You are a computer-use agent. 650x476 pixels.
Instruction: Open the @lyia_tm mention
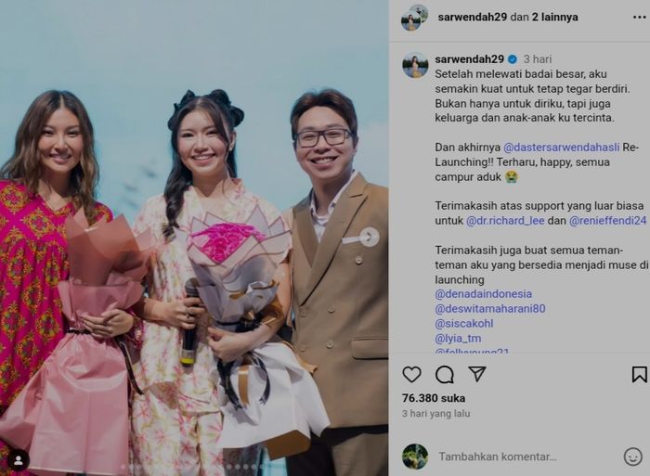[x=458, y=339]
